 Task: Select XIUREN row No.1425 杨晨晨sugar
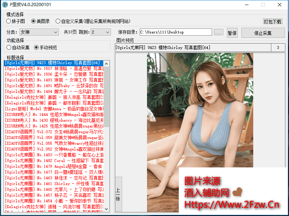(53, 126)
